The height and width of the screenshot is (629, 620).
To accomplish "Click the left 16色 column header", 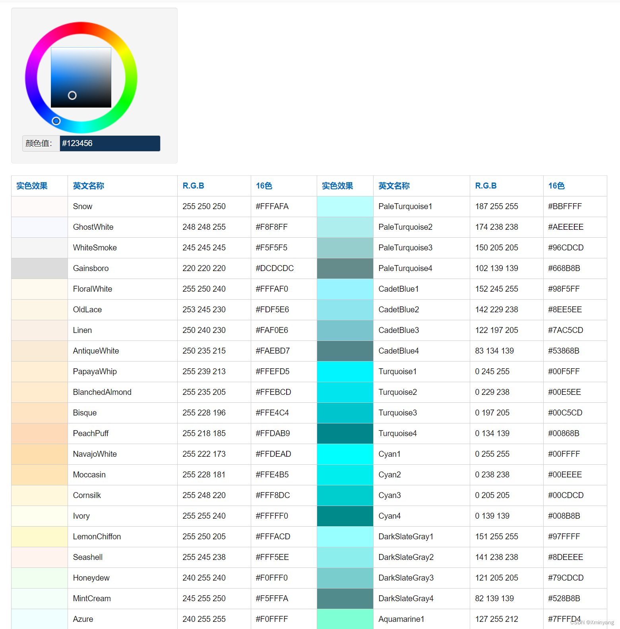I will pos(264,186).
